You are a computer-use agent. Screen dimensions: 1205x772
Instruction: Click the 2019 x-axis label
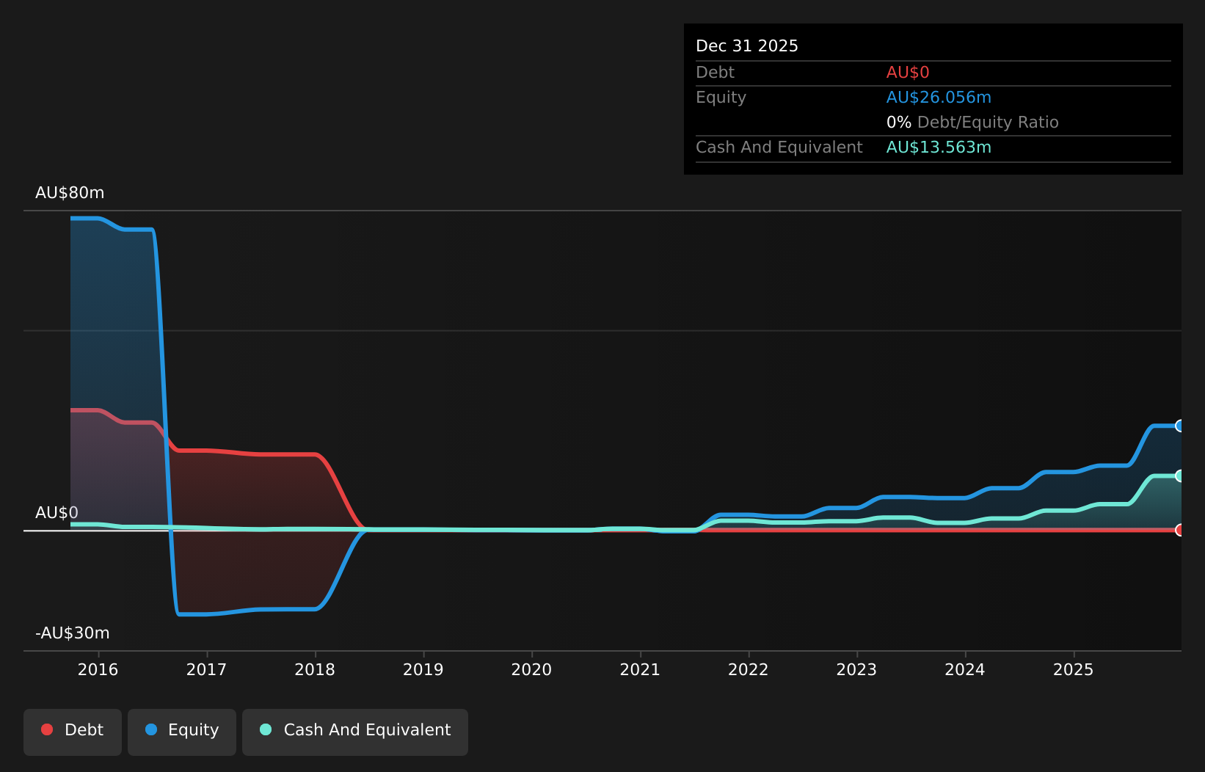pyautogui.click(x=423, y=670)
